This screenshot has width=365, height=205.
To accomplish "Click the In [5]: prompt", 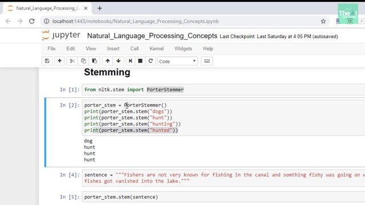I will [70, 197].
